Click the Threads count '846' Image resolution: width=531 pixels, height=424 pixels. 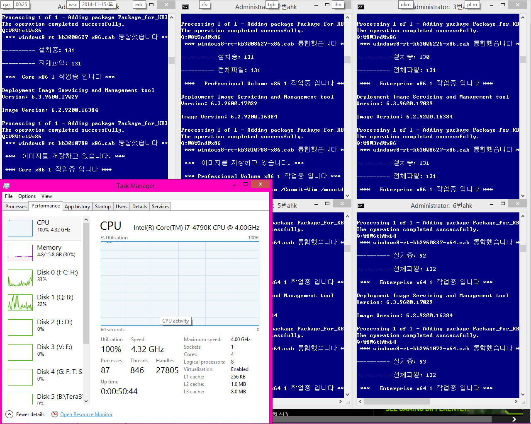(x=137, y=370)
